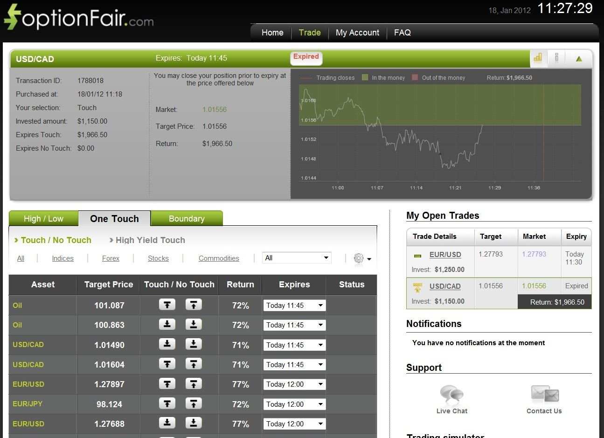Switch to the data list view icon
This screenshot has height=438, width=604.
[x=557, y=58]
